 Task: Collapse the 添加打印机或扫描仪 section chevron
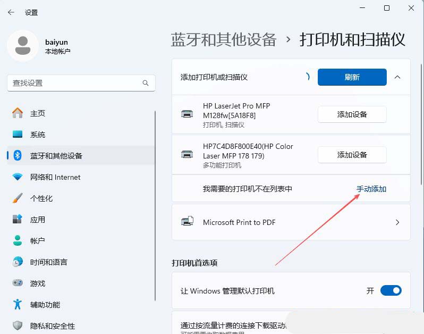[397, 77]
